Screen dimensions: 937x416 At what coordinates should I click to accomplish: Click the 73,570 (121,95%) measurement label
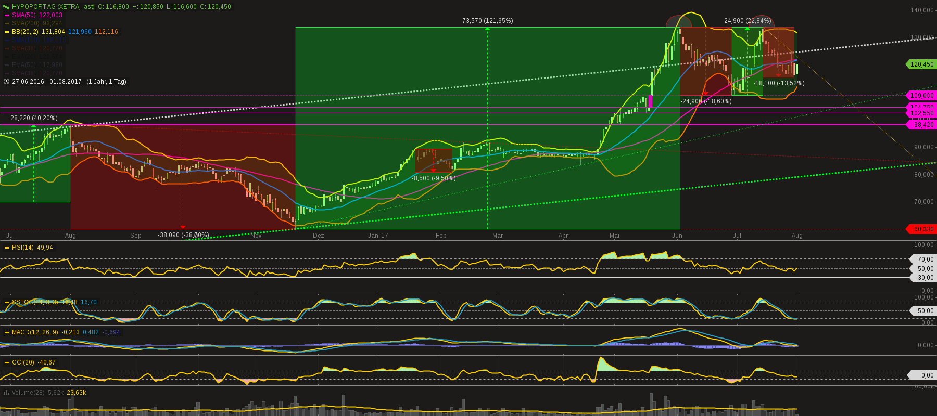[x=488, y=21]
